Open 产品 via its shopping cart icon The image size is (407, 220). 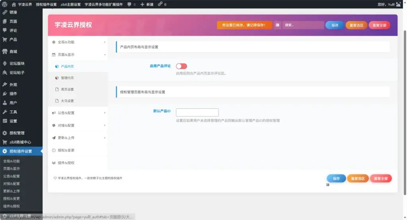click(5, 40)
